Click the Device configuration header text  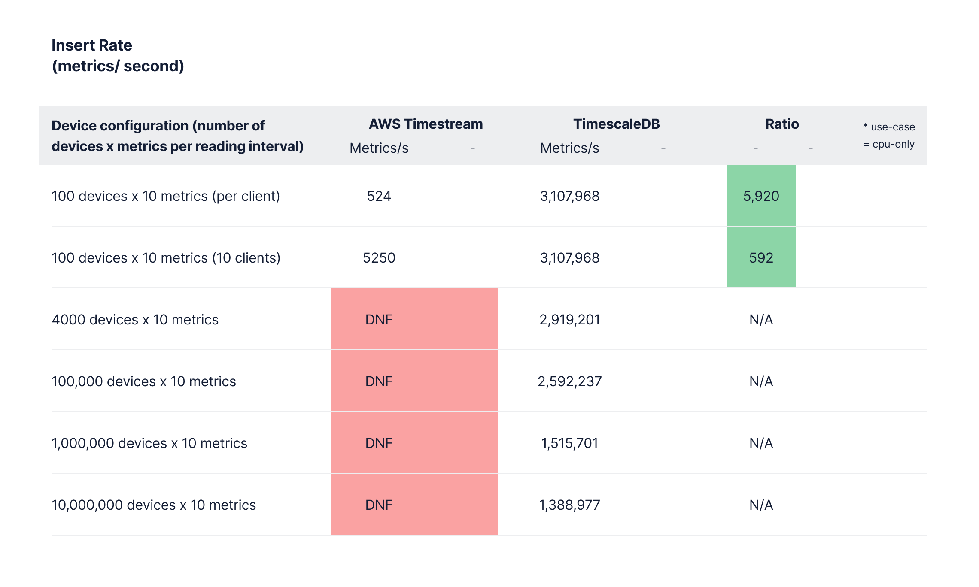point(177,136)
